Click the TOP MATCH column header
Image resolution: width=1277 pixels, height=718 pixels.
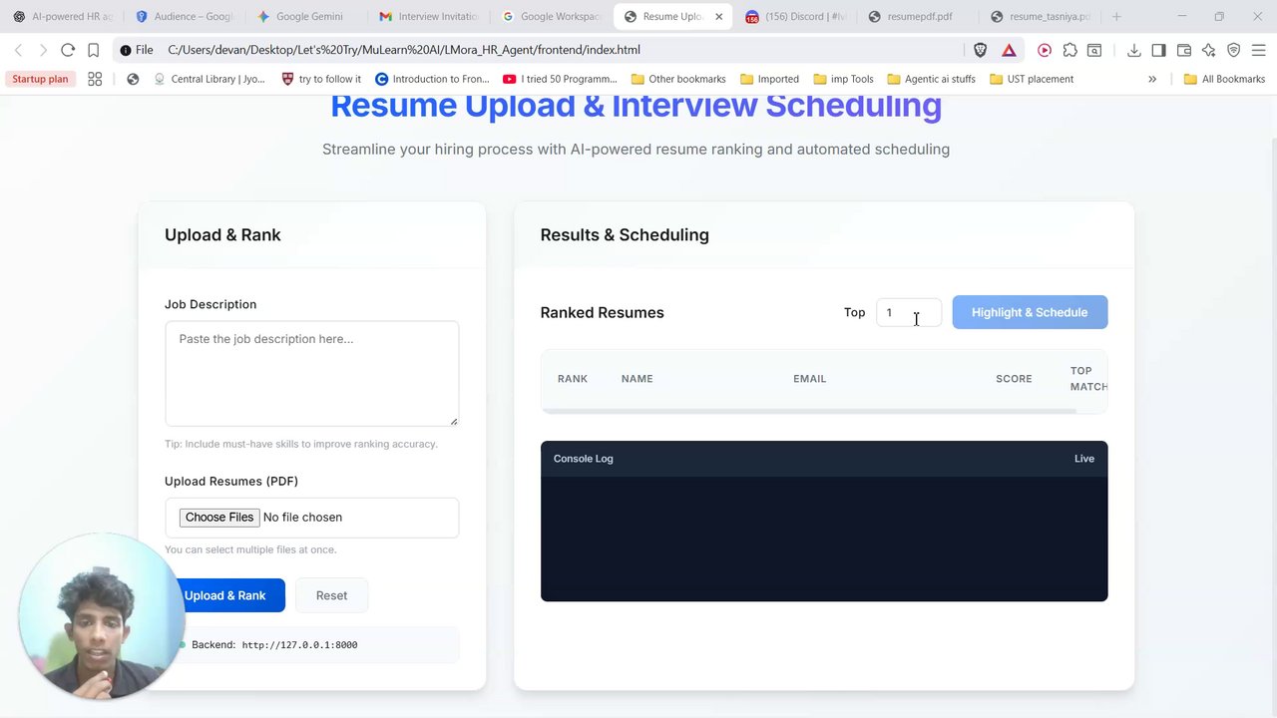pos(1088,379)
